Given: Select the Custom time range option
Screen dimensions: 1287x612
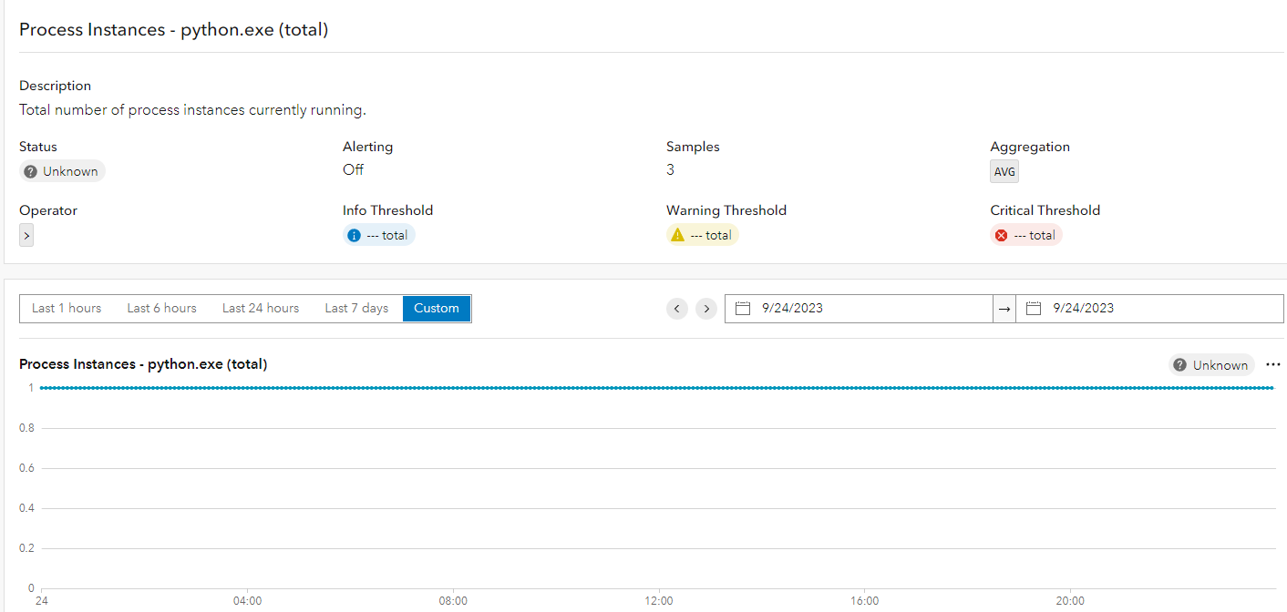Looking at the screenshot, I should coord(436,308).
